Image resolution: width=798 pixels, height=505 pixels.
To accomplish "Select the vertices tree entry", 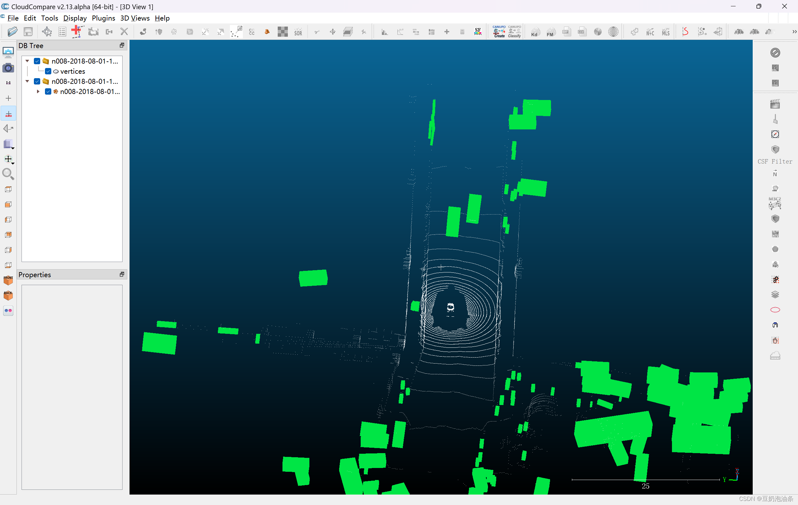I will click(73, 71).
